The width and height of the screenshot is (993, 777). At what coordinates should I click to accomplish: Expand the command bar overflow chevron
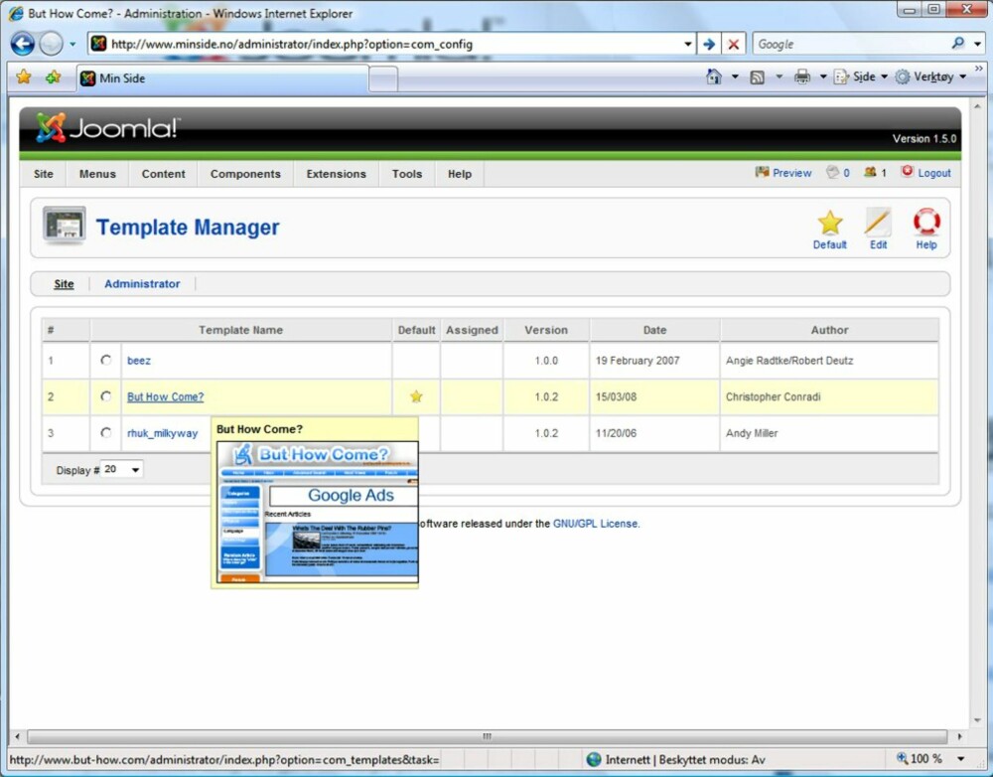point(979,68)
